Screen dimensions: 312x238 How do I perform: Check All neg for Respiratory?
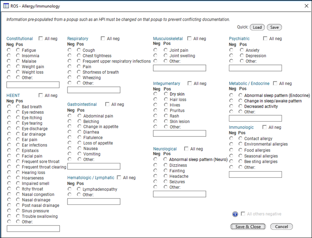[x=103, y=38]
